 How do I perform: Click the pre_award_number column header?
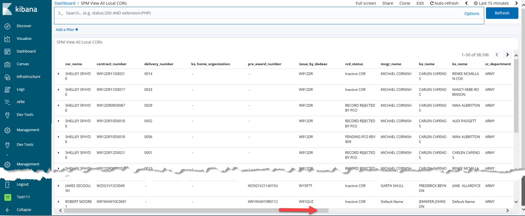(x=264, y=64)
